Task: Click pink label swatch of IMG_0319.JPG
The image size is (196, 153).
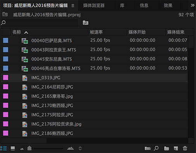Action: (x=5, y=78)
